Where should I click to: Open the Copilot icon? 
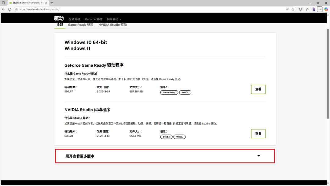(x=326, y=9)
